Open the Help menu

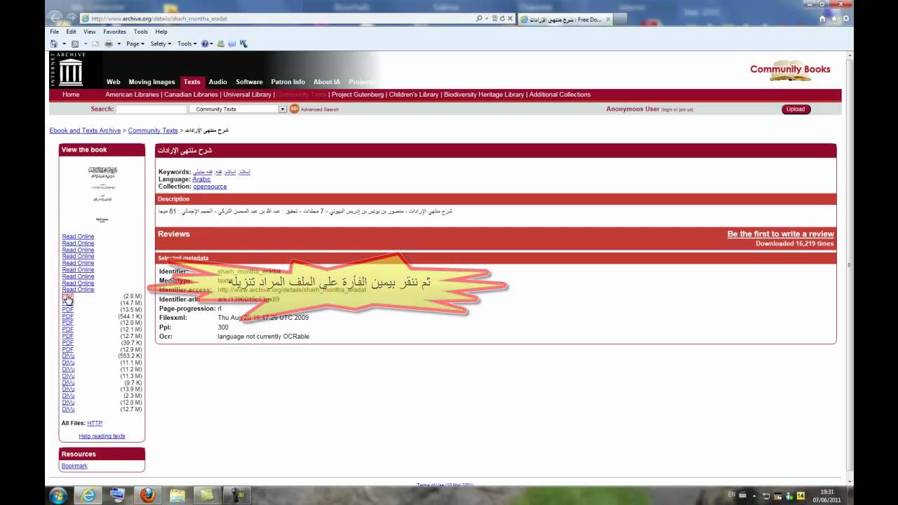coord(161,32)
